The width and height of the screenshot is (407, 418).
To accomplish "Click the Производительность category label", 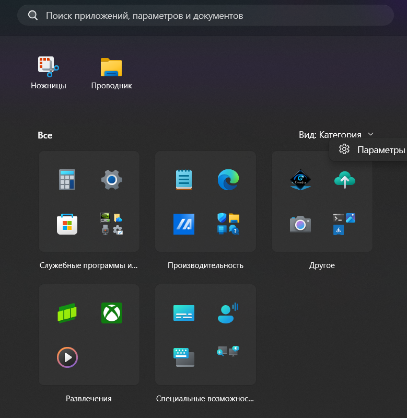I will pos(205,265).
